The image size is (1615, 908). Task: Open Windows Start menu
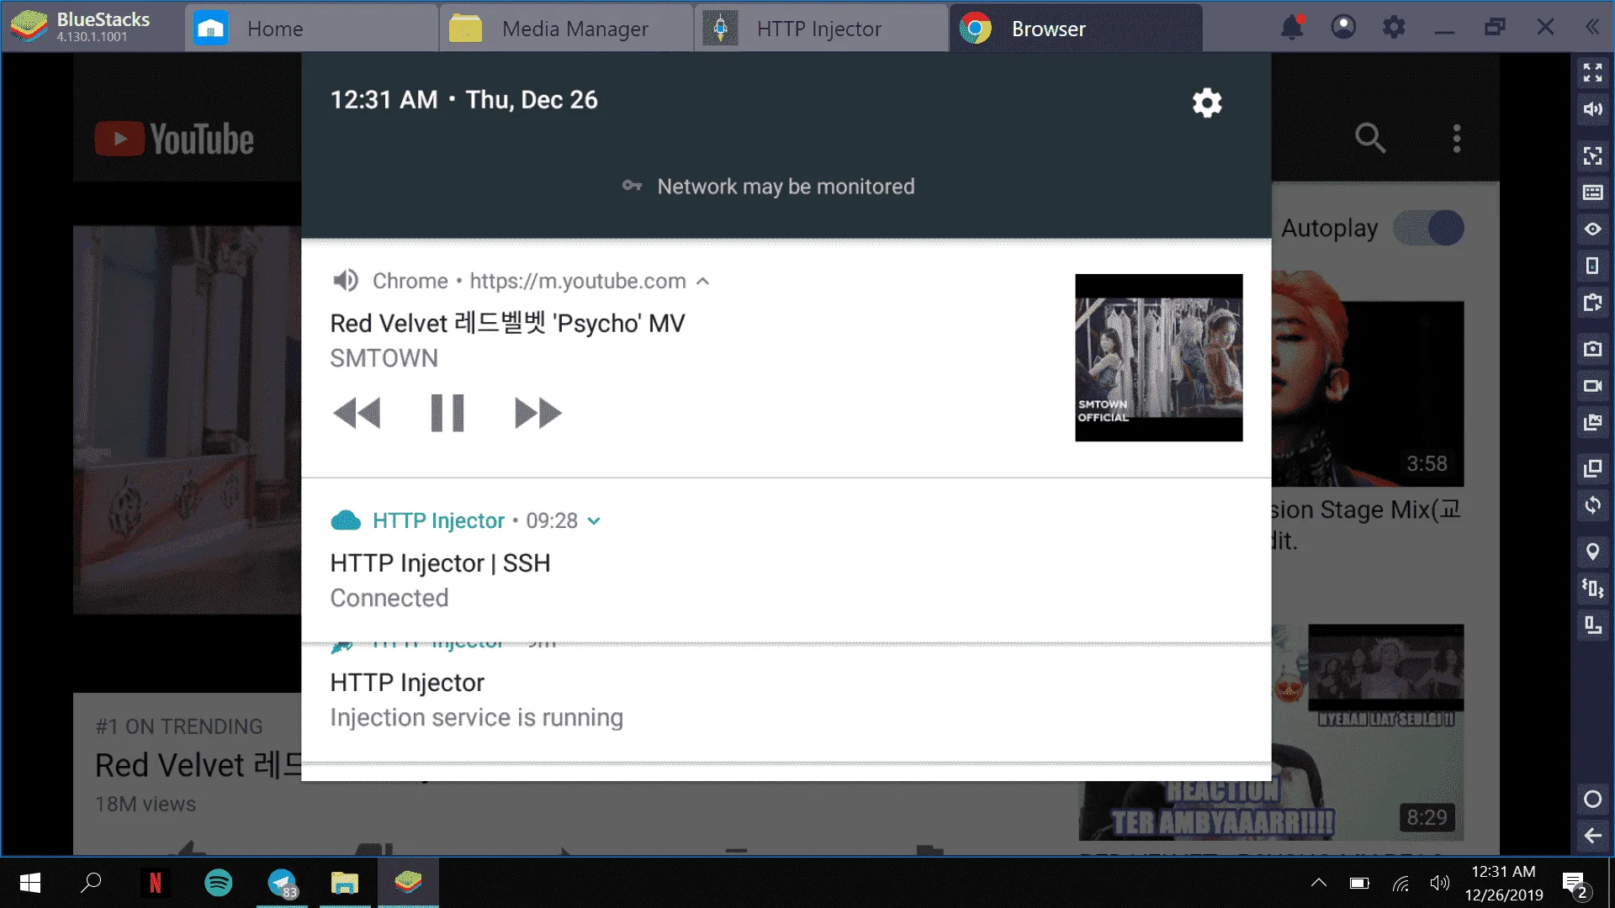click(x=30, y=883)
